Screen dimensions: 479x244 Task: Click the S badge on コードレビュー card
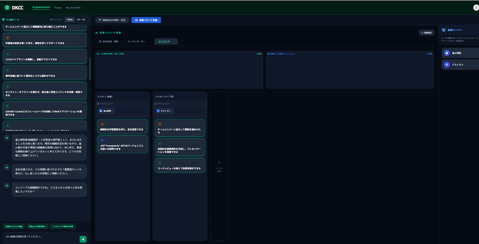click(160, 163)
